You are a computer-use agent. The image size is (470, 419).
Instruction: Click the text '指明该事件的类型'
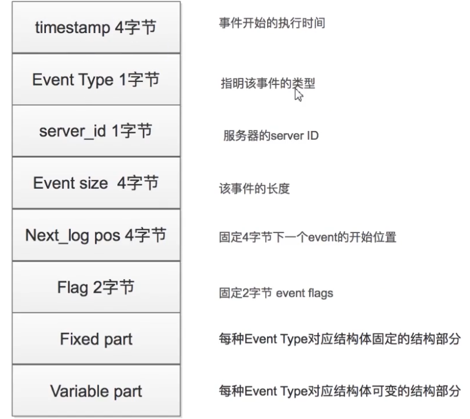[268, 83]
